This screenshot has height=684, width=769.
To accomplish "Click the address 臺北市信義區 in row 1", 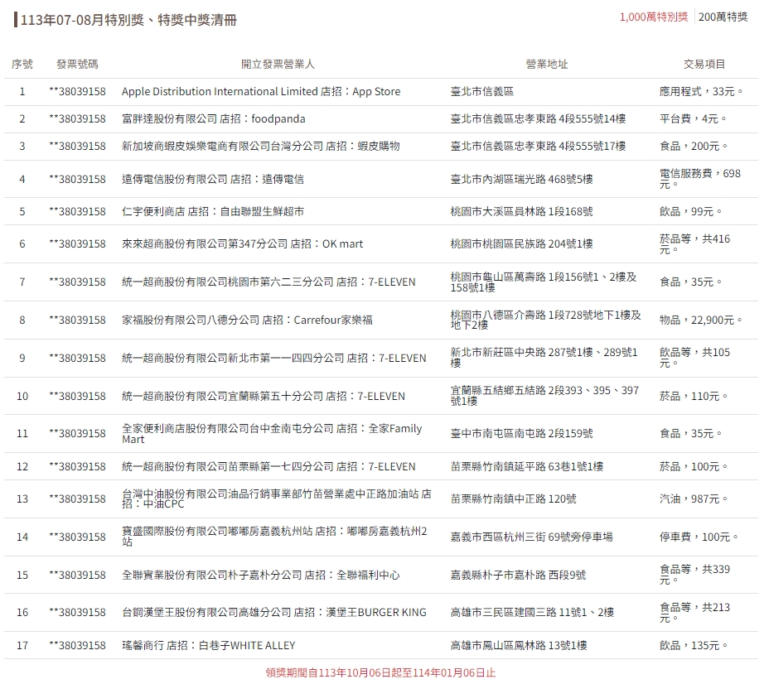I will pyautogui.click(x=482, y=92).
